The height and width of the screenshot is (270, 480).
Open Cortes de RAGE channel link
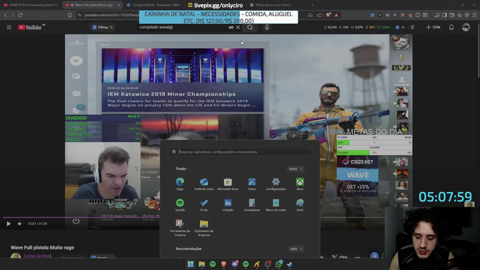click(x=38, y=256)
